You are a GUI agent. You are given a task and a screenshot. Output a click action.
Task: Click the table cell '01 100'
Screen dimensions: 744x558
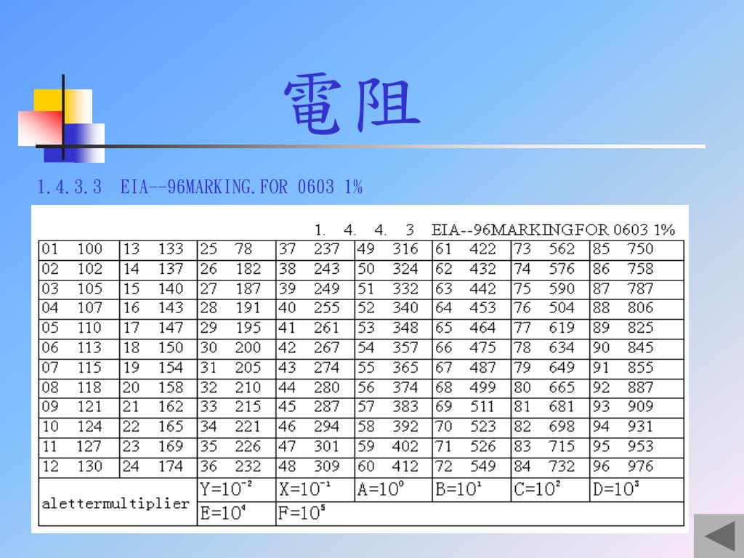(78, 250)
